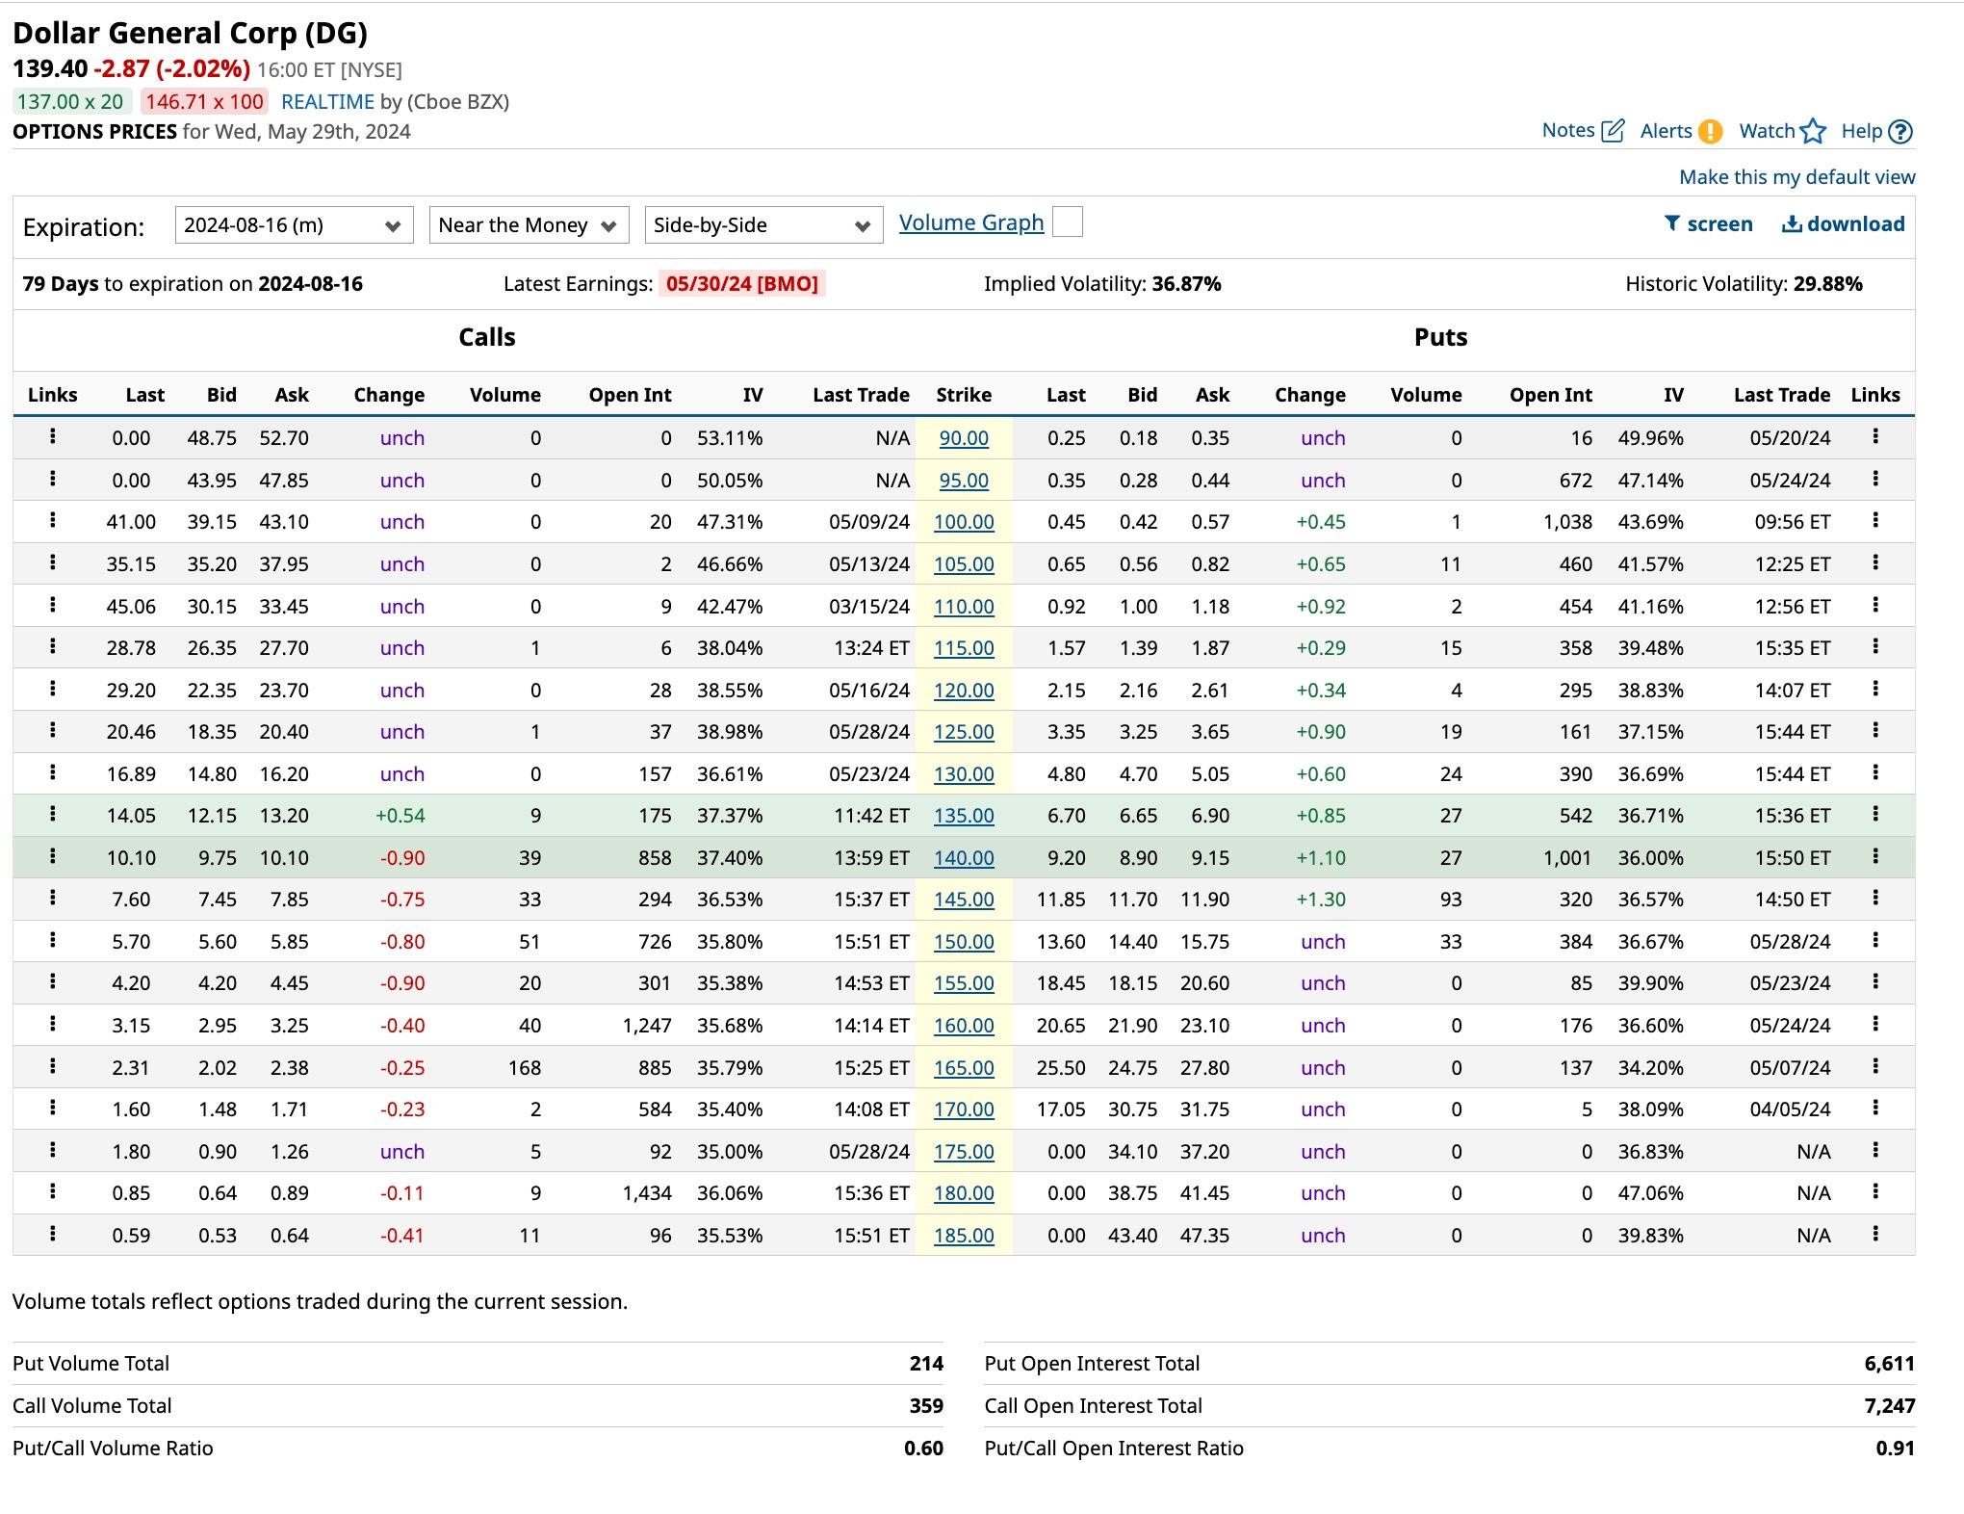The width and height of the screenshot is (1964, 1514).
Task: Click the Put Volume Total value 214
Action: click(x=926, y=1364)
